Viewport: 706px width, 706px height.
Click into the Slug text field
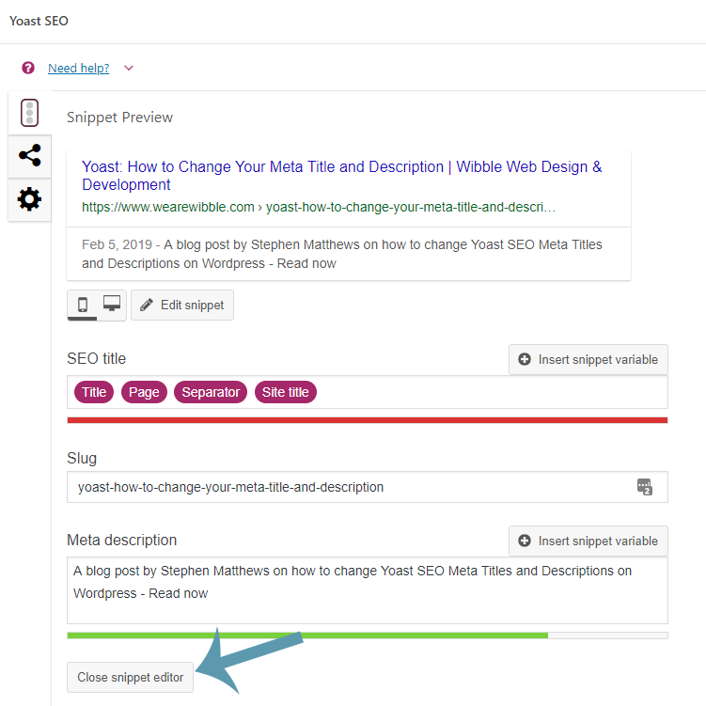(348, 487)
